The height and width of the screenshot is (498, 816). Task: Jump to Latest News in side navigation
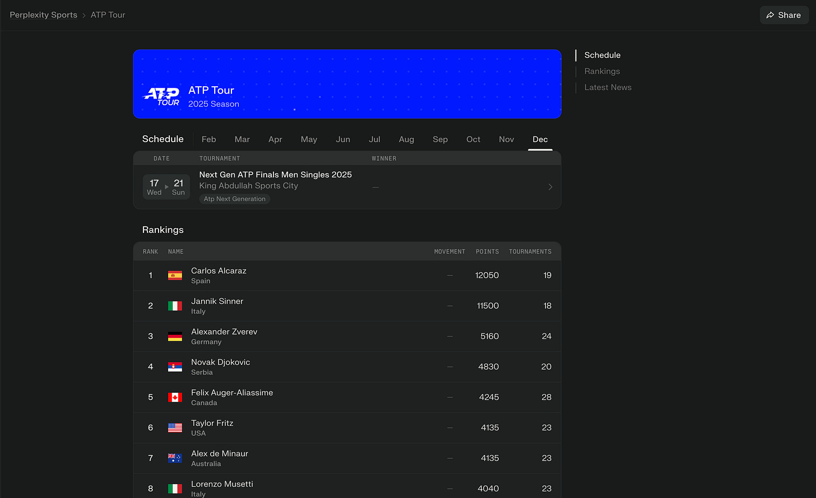[608, 87]
